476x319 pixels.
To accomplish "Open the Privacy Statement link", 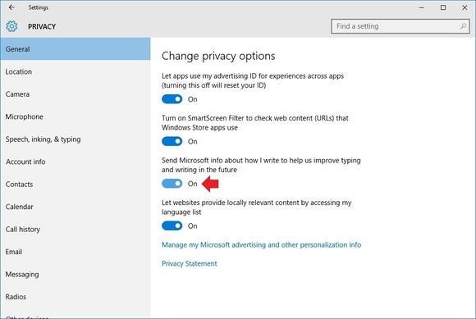I will (x=189, y=263).
